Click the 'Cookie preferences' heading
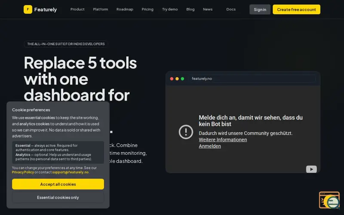This screenshot has width=344, height=215. pos(31,110)
